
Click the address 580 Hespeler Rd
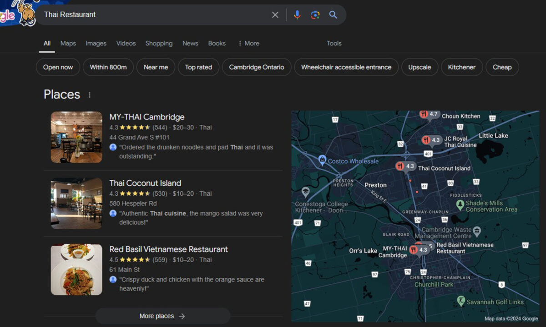[133, 203]
